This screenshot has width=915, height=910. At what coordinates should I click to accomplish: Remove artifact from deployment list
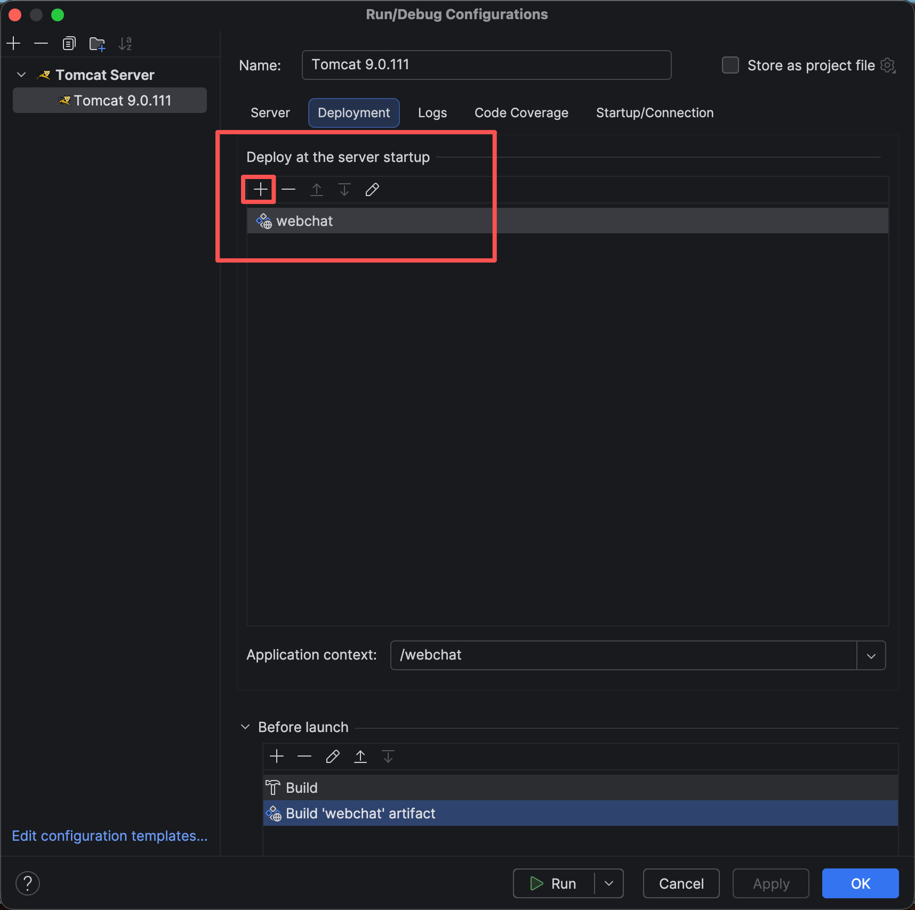point(288,190)
